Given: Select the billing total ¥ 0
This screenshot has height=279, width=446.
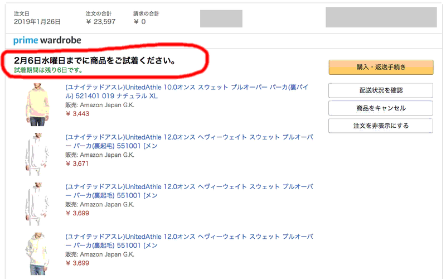Looking at the screenshot, I should click(x=139, y=22).
